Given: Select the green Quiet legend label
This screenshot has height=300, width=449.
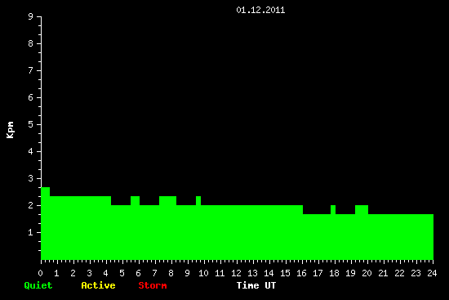Looking at the screenshot, I should click(x=38, y=285).
